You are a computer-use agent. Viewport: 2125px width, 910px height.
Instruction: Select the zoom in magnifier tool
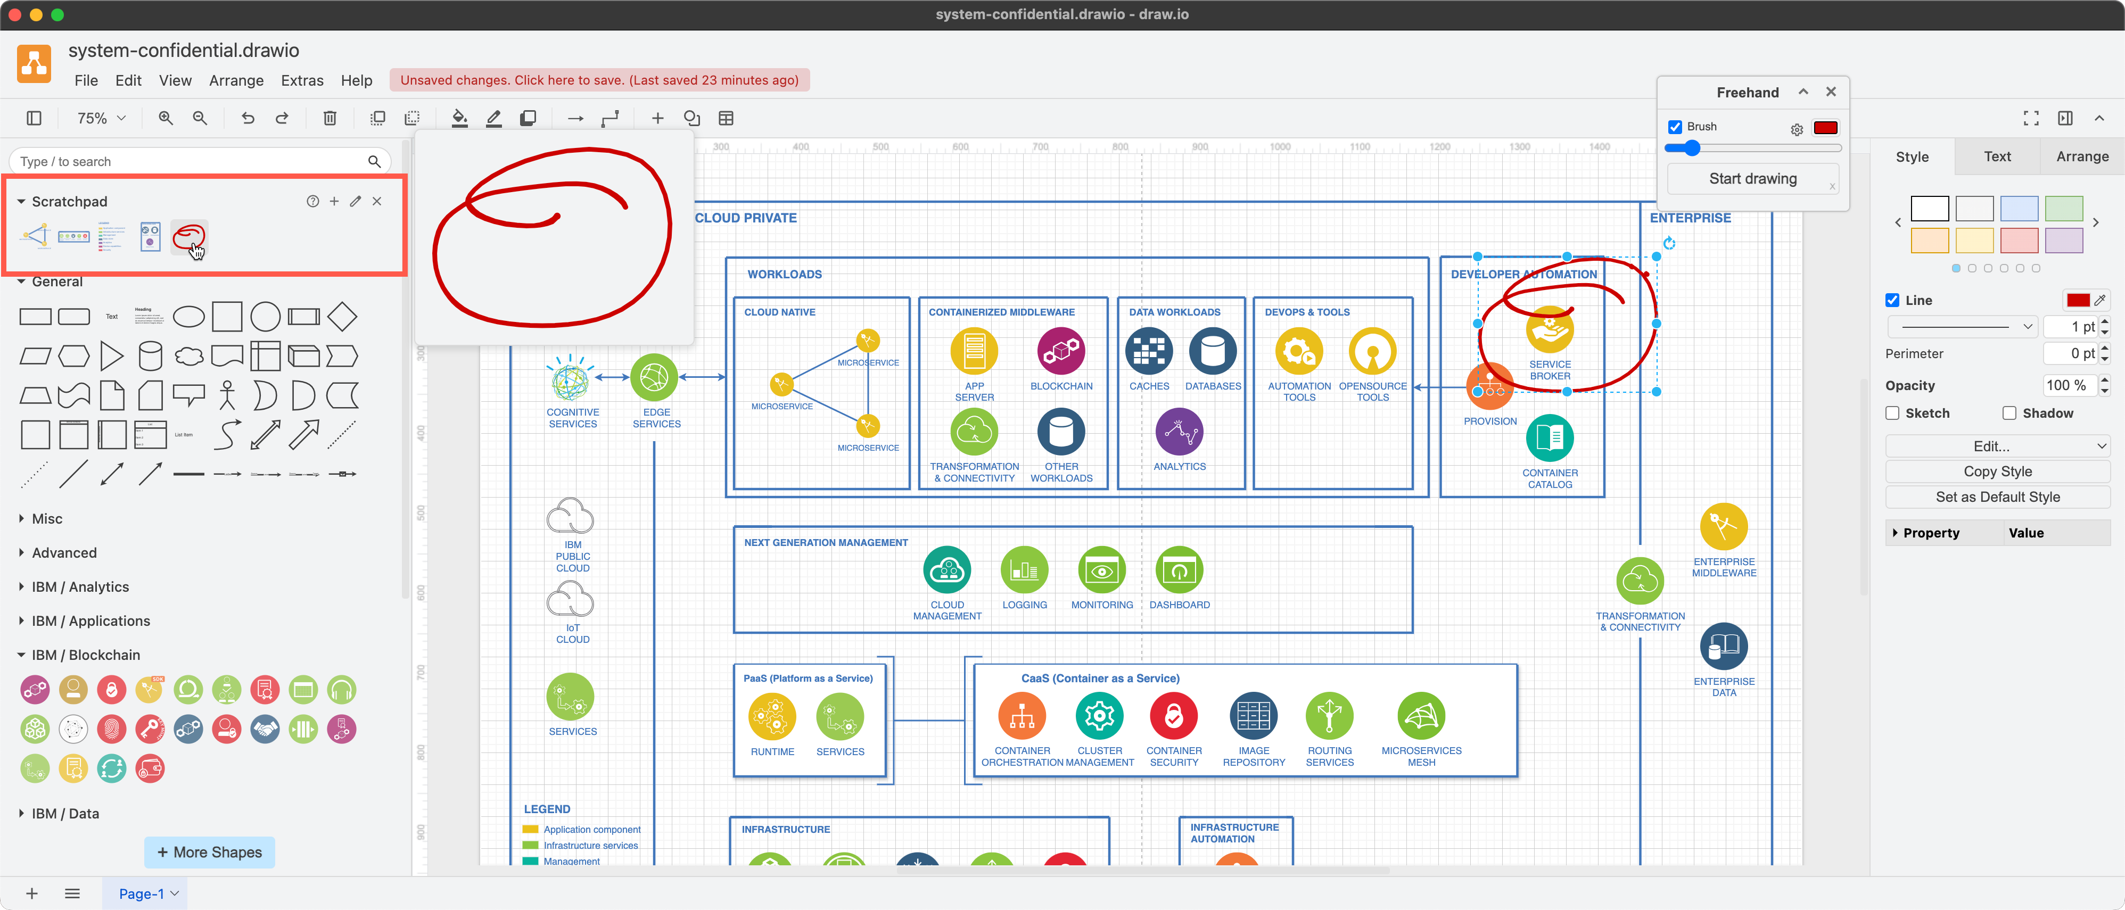pos(166,118)
